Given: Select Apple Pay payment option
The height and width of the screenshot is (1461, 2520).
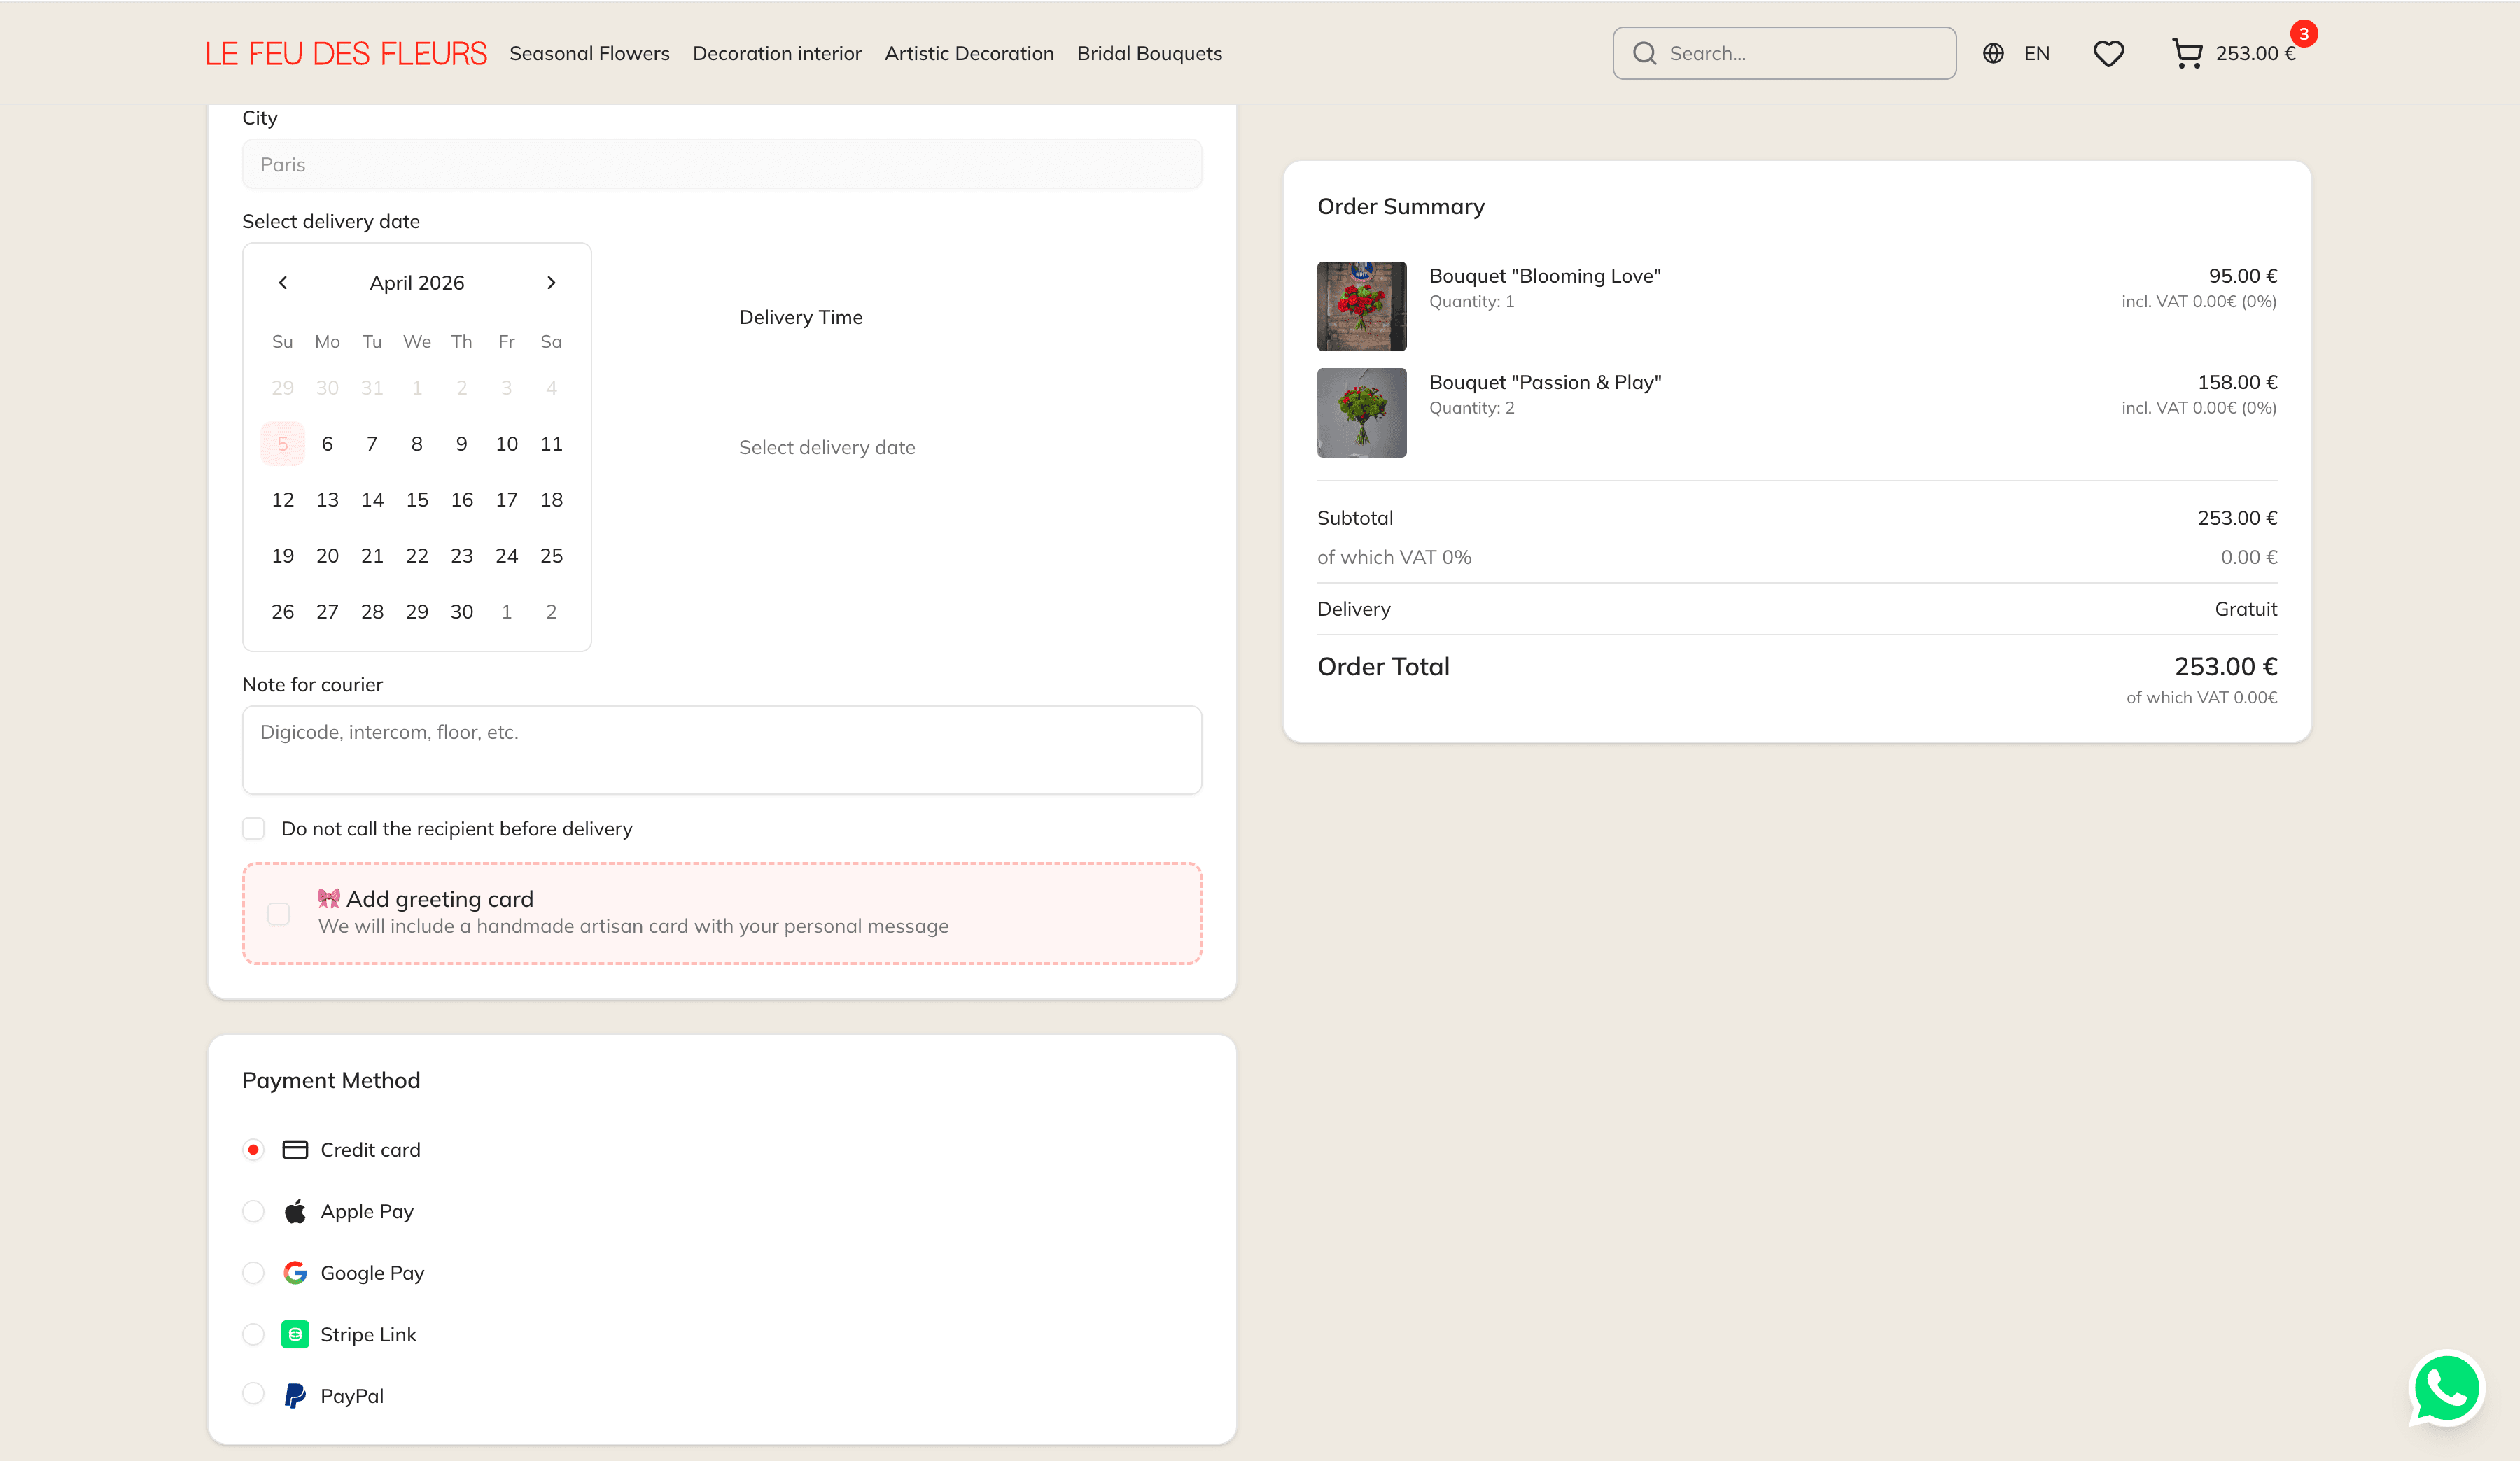Looking at the screenshot, I should [254, 1211].
